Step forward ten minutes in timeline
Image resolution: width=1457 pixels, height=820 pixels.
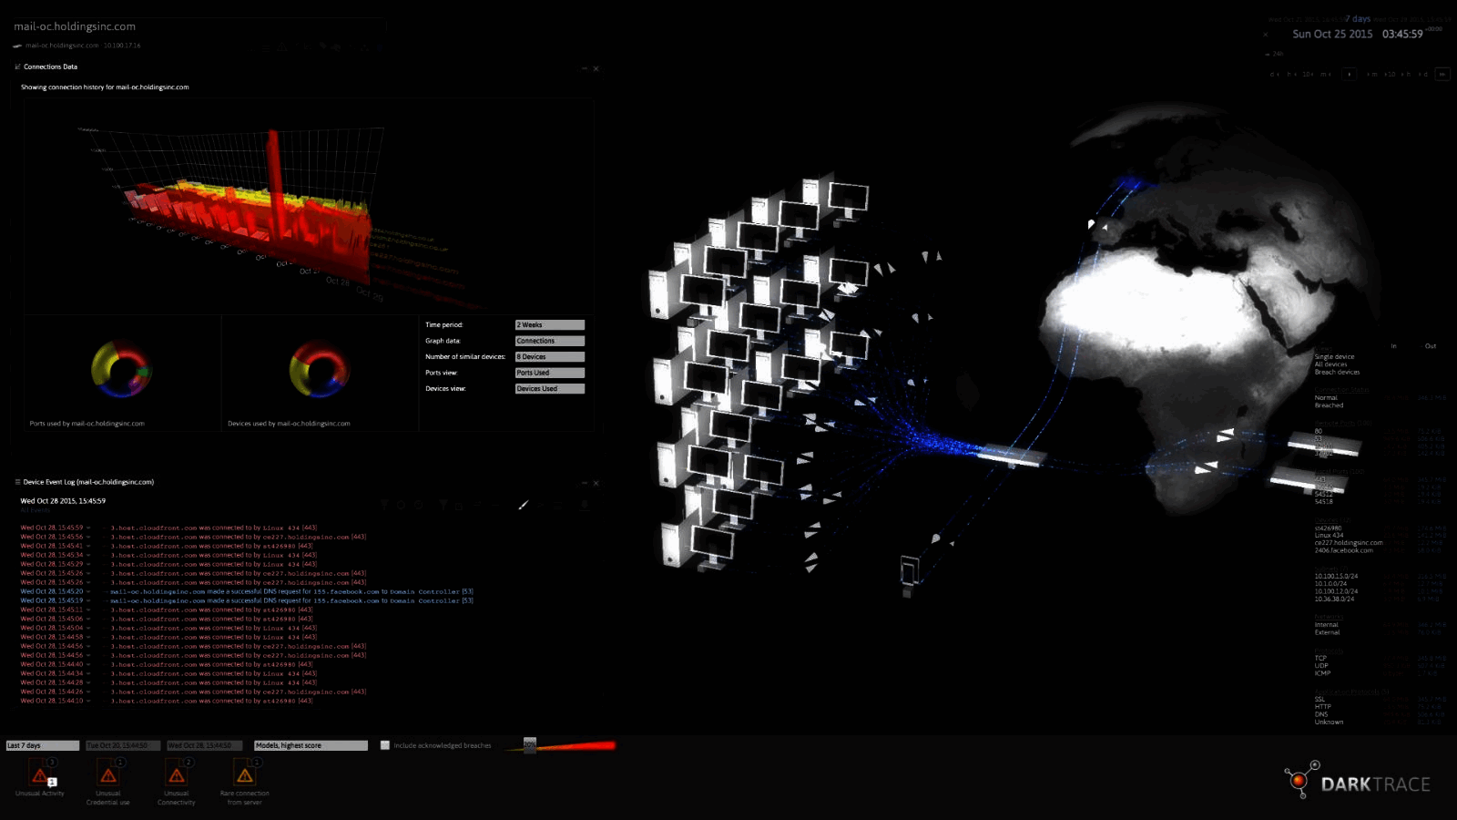[1390, 75]
